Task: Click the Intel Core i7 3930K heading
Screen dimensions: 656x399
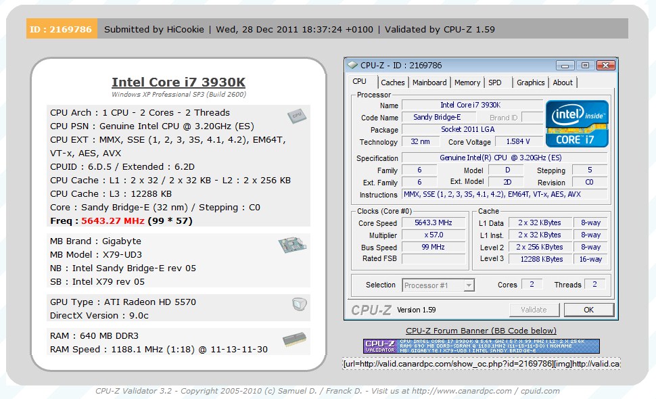Action: pyautogui.click(x=179, y=83)
